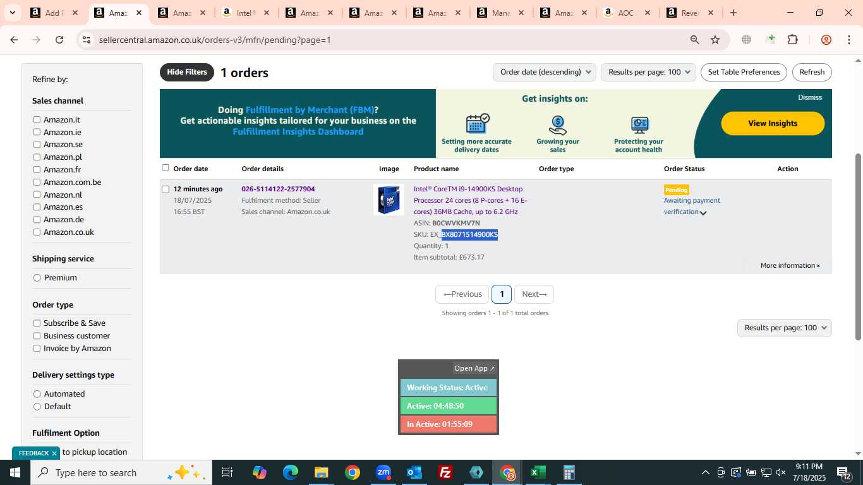The image size is (863, 485).
Task: Enable the Invoice by Amazon checkbox
Action: pyautogui.click(x=37, y=349)
